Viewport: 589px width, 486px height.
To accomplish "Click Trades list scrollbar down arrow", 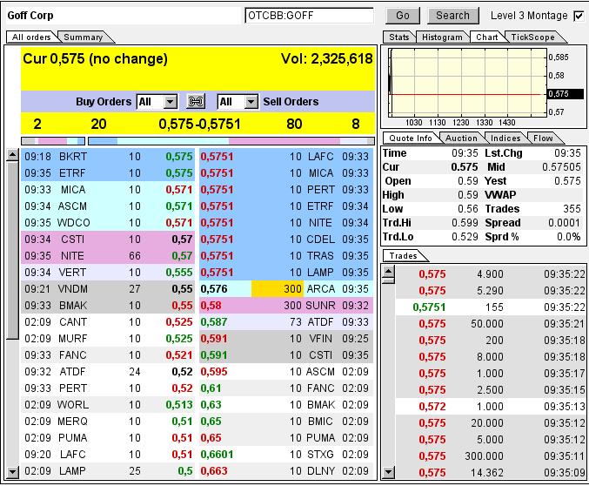I will tap(389, 472).
